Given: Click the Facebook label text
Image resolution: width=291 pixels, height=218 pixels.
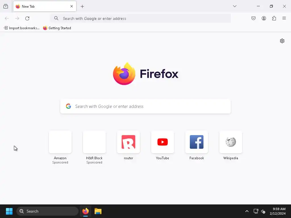Looking at the screenshot, I should click(x=197, y=158).
